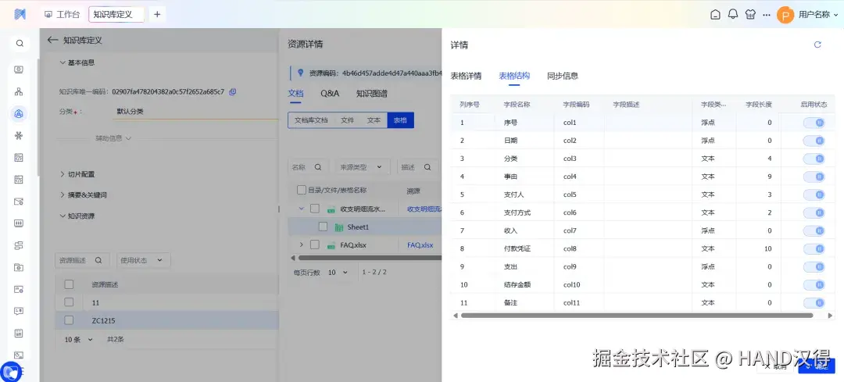Open the 用户名称 account dropdown

(x=818, y=15)
